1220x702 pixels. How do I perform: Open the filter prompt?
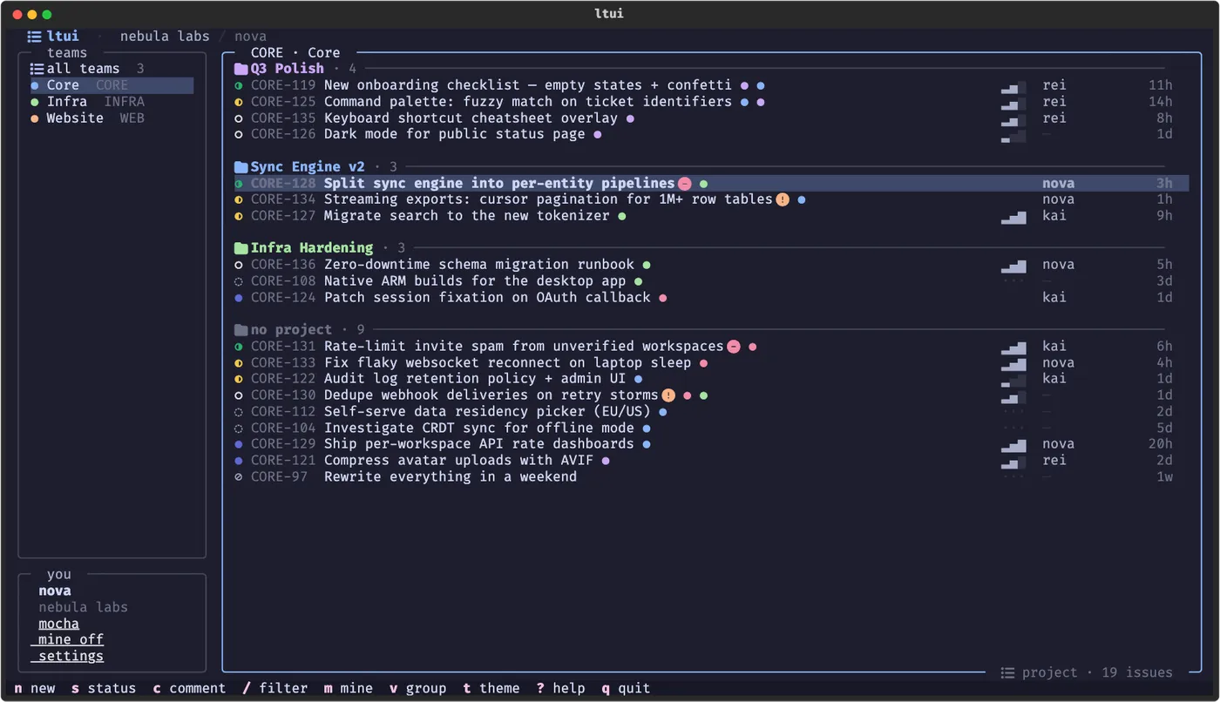(x=274, y=688)
